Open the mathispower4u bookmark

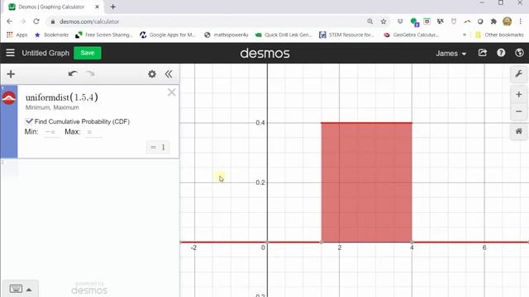pyautogui.click(x=226, y=35)
